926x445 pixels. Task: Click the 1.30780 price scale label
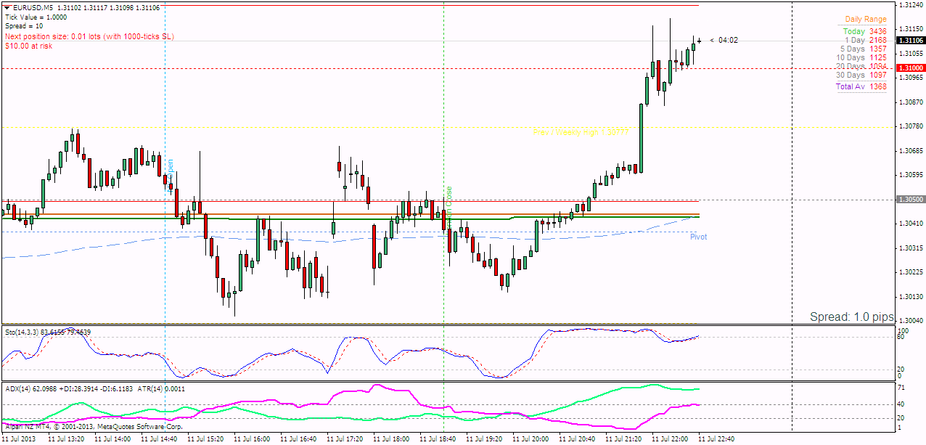(911, 126)
